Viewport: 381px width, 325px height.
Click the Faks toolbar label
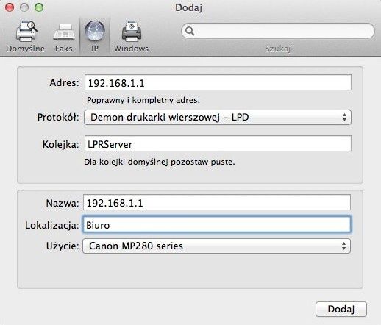[64, 49]
